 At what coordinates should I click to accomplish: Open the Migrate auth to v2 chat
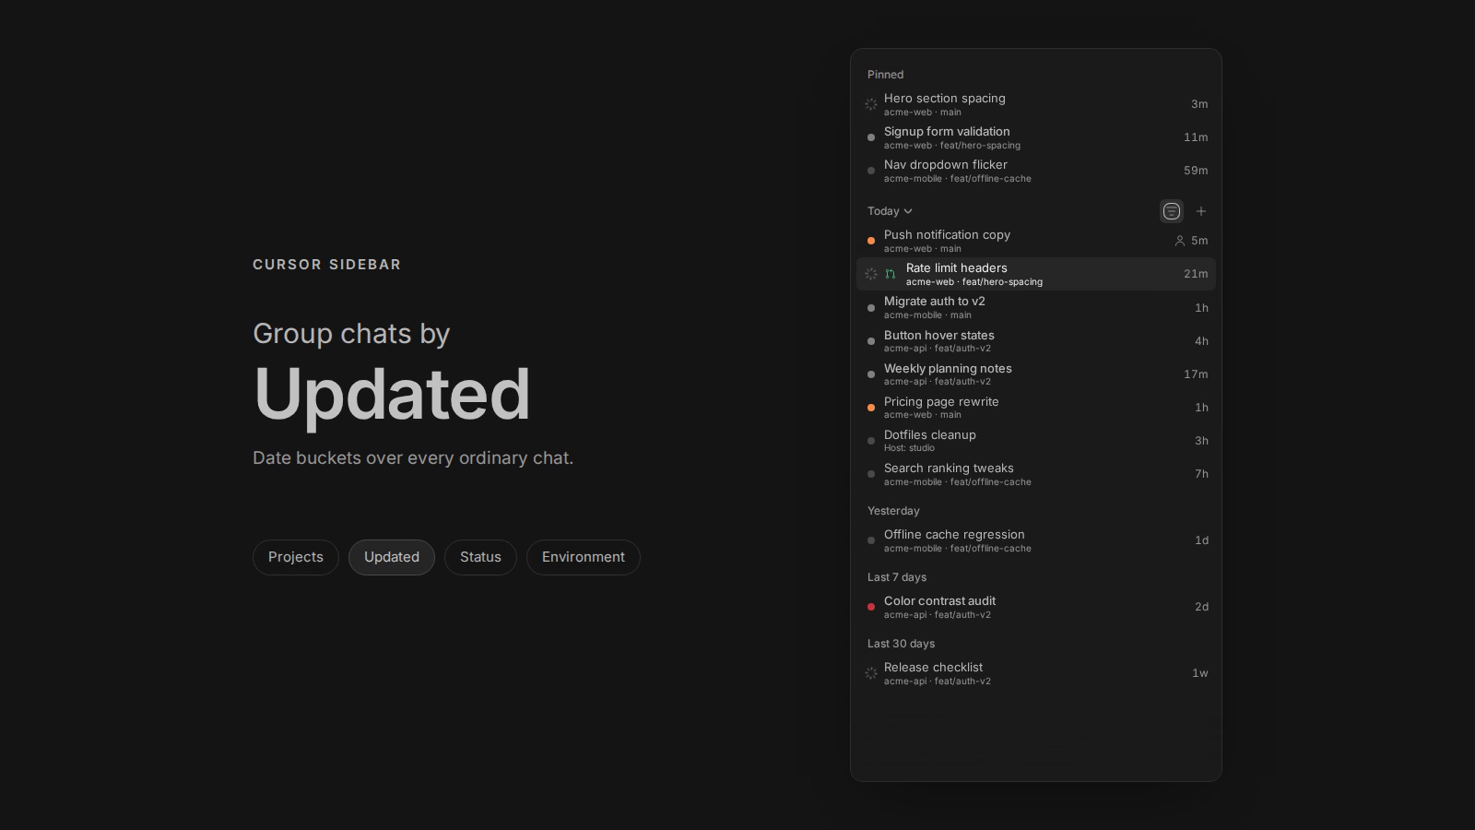click(x=1036, y=307)
